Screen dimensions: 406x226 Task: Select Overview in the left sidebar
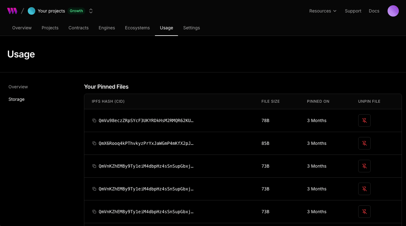click(18, 87)
